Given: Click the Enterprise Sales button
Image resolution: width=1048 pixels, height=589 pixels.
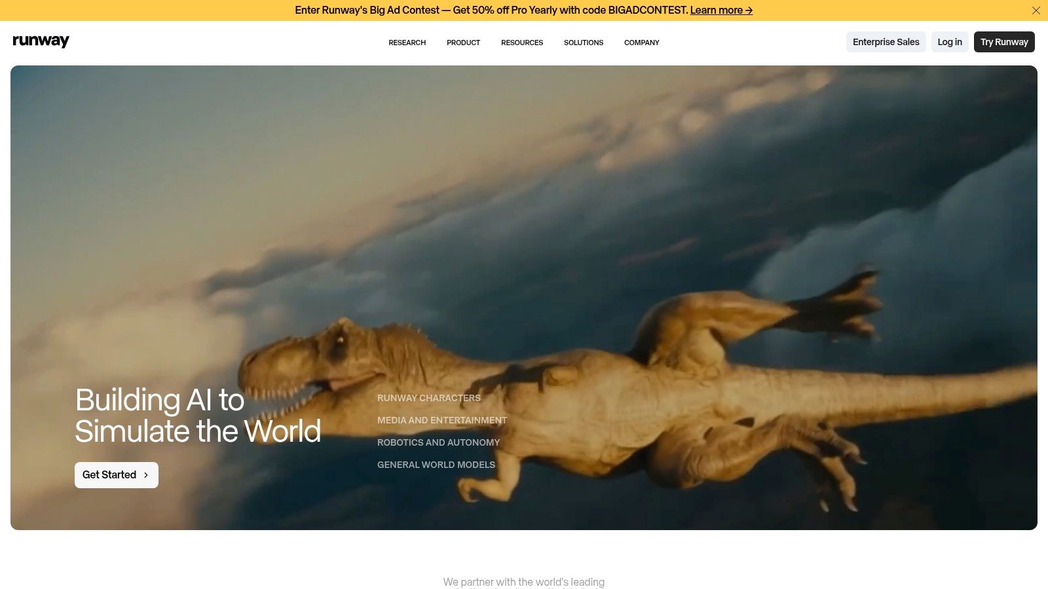Looking at the screenshot, I should point(886,42).
